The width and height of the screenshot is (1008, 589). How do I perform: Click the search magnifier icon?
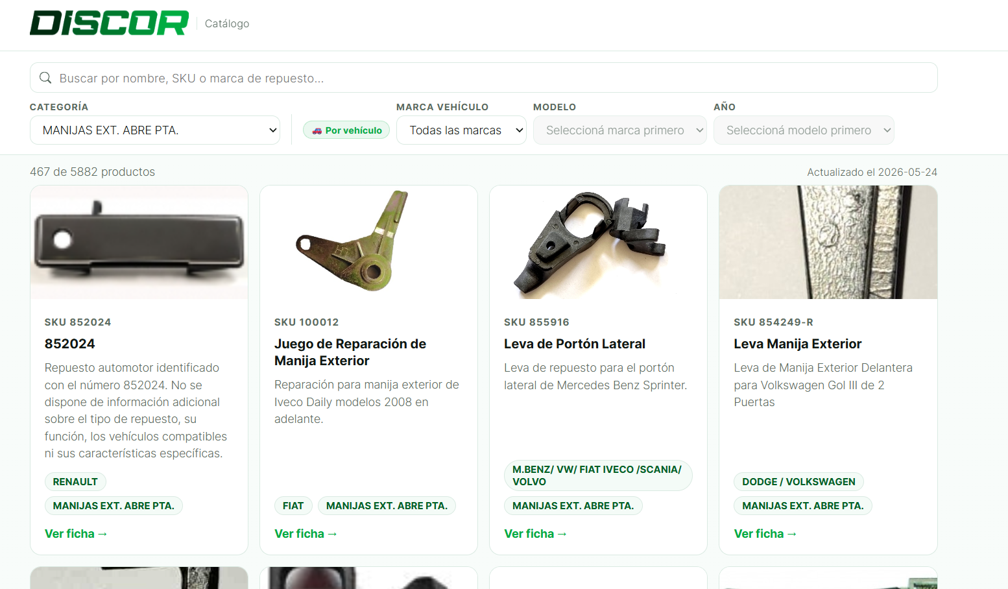coord(45,78)
